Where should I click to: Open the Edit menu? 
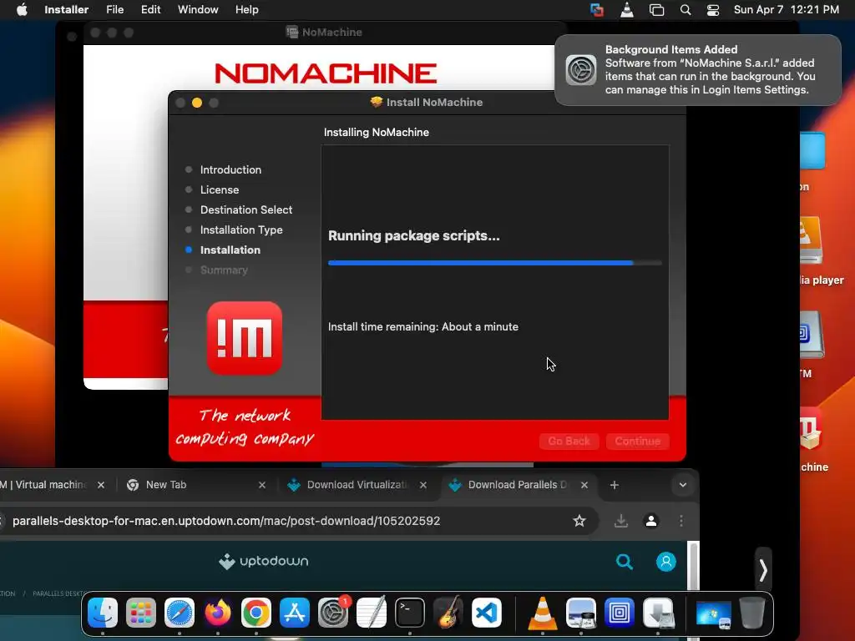150,10
